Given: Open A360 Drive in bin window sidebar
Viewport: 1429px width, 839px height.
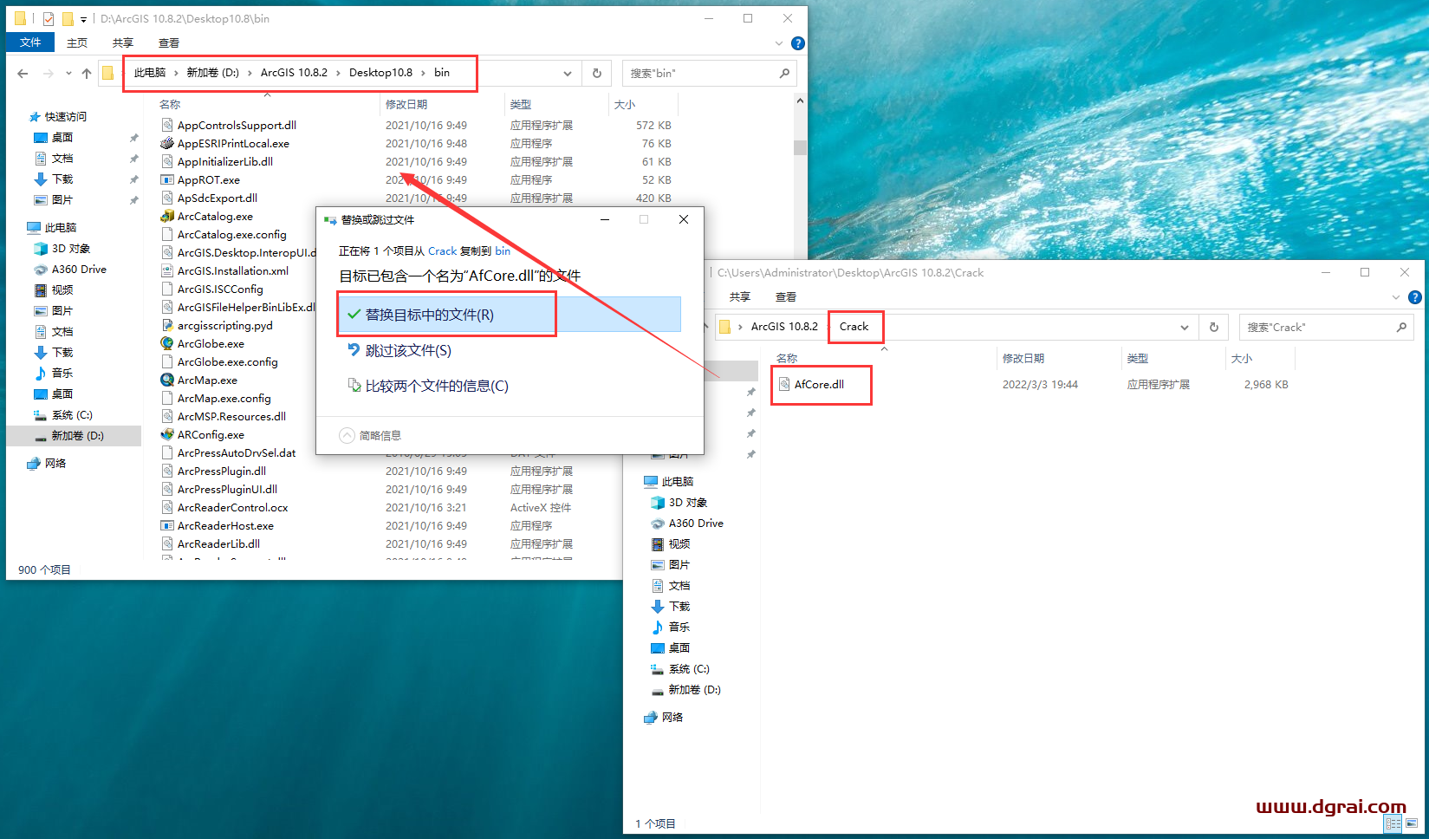Looking at the screenshot, I should [x=79, y=269].
